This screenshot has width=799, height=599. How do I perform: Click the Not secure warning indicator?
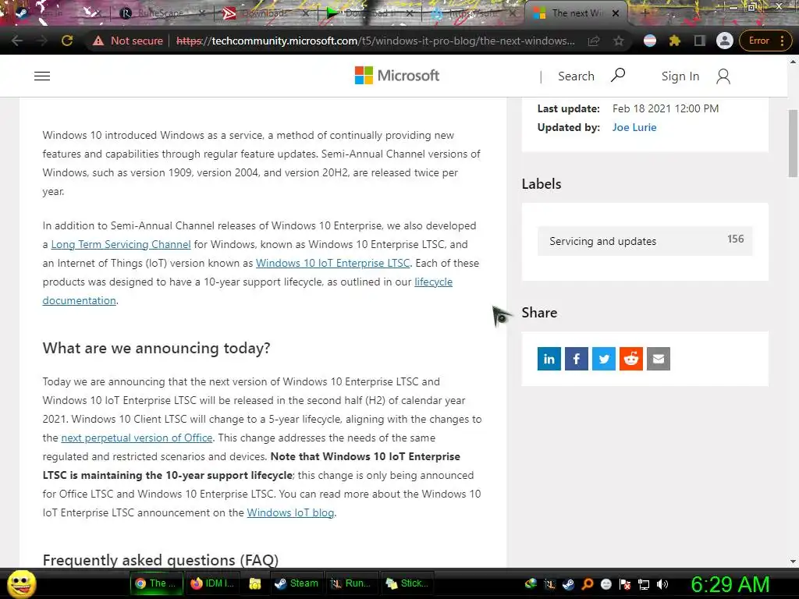(128, 41)
